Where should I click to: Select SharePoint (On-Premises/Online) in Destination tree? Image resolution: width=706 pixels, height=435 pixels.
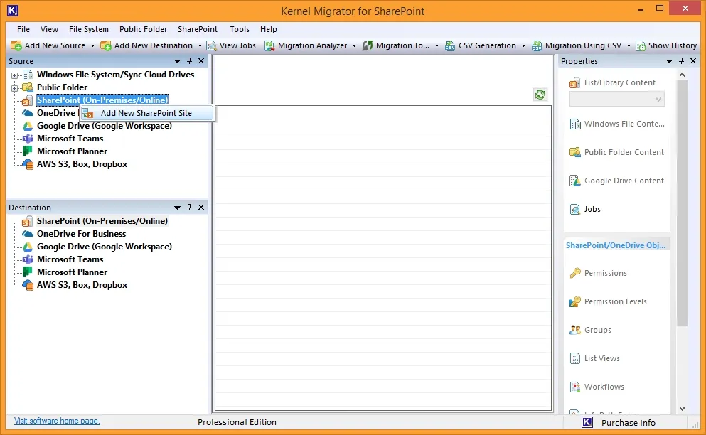(102, 220)
